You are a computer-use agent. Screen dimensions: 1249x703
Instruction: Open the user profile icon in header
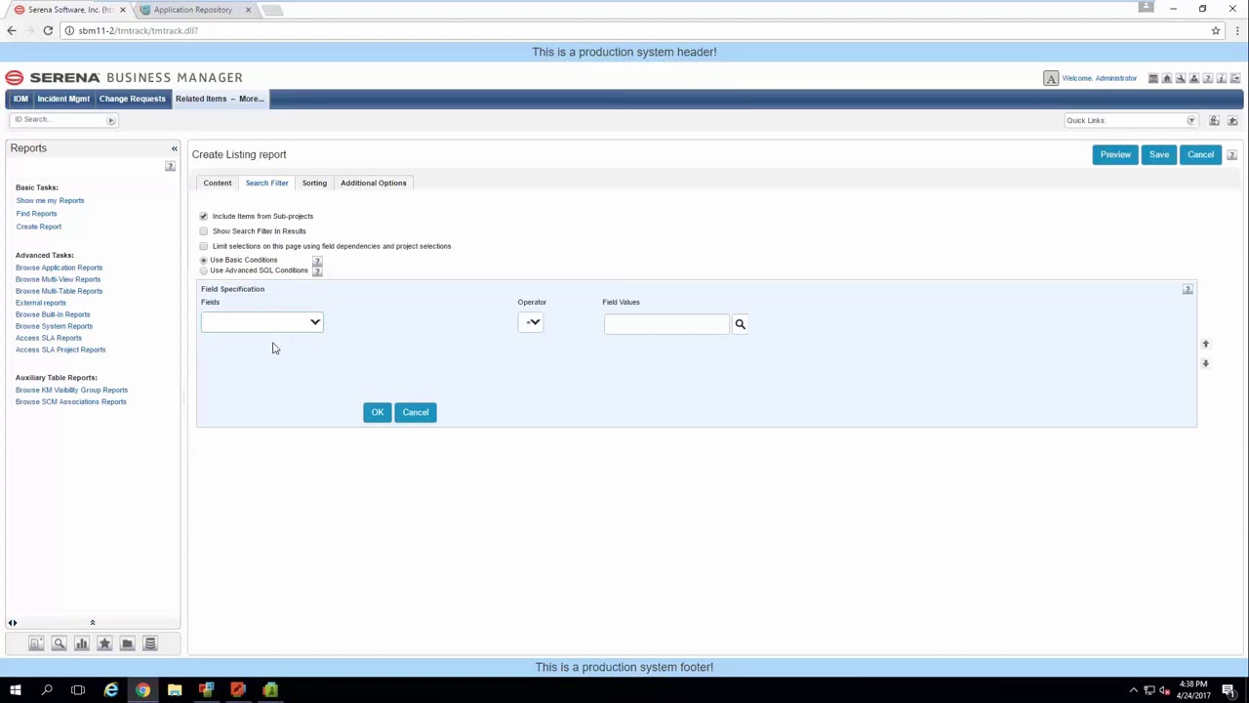click(1194, 78)
